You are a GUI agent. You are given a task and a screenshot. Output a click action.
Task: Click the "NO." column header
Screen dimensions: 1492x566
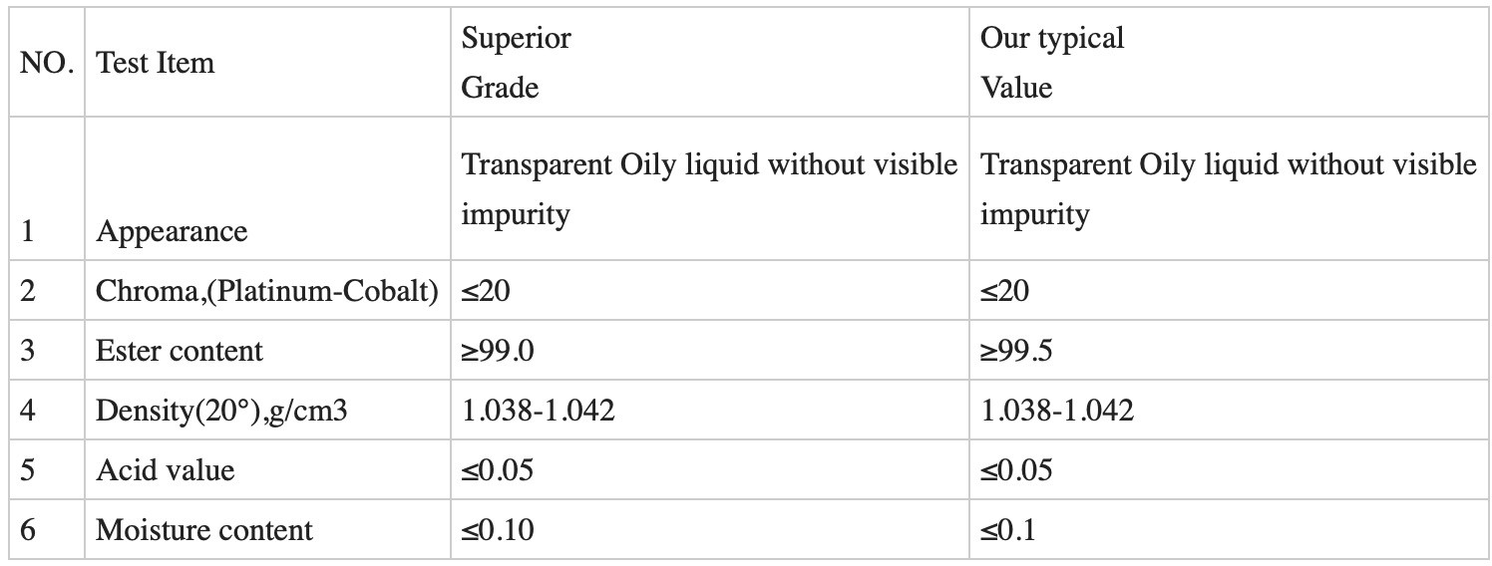(46, 63)
